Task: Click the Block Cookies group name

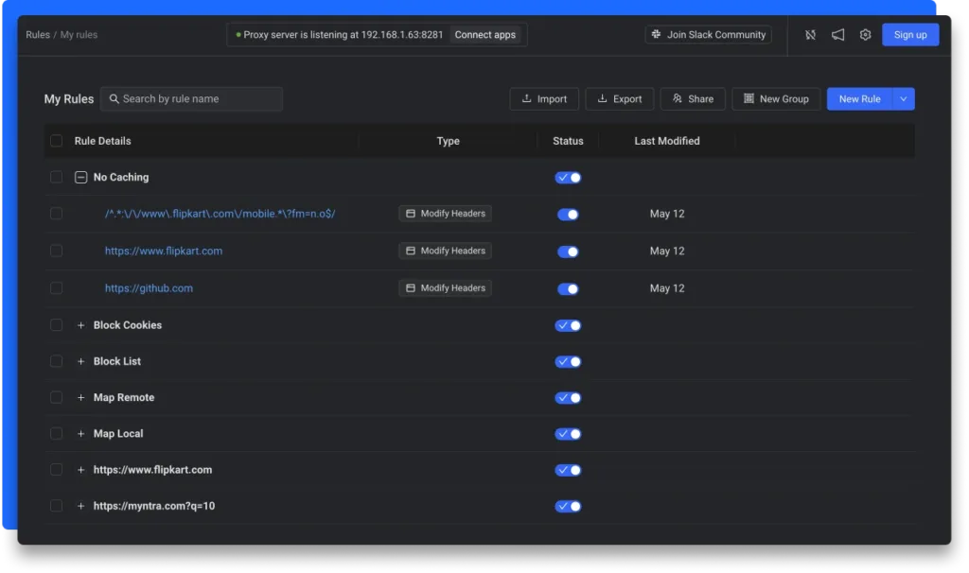Action: click(128, 324)
